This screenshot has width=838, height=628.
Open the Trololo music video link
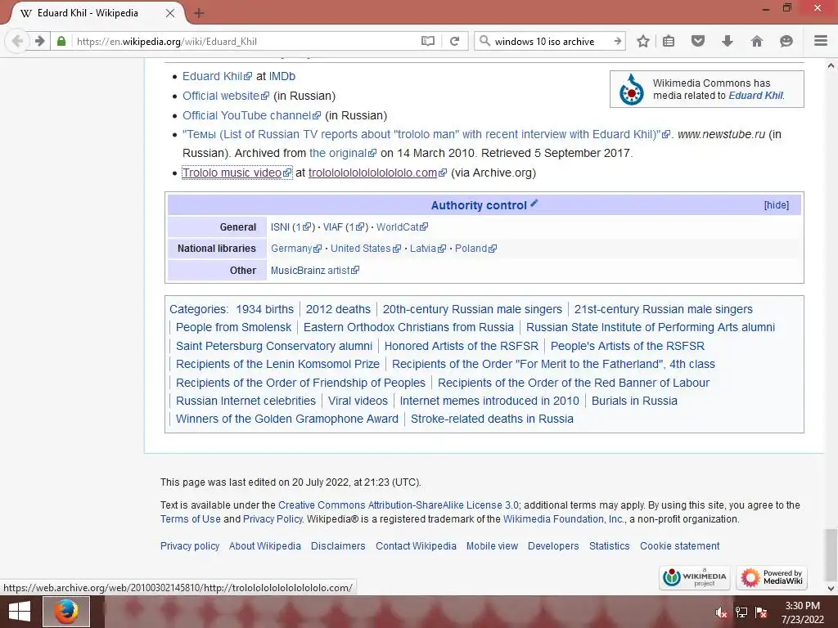pyautogui.click(x=237, y=173)
